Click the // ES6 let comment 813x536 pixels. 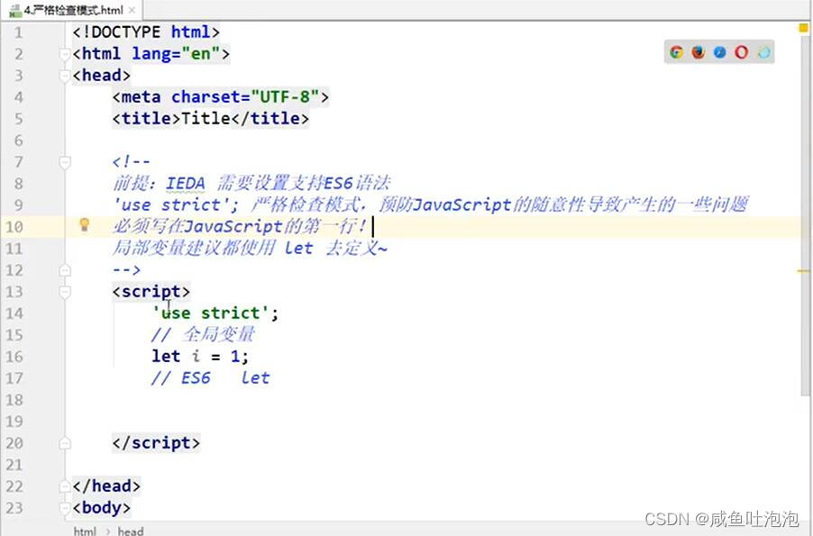tap(210, 378)
